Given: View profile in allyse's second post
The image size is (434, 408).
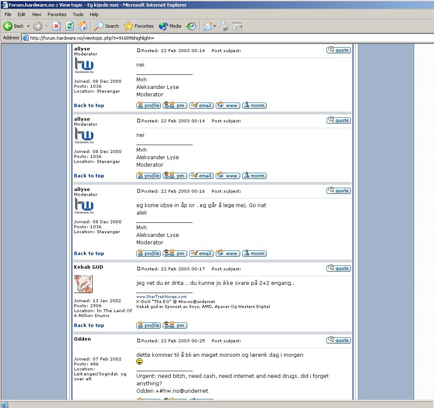Looking at the screenshot, I should click(x=149, y=176).
